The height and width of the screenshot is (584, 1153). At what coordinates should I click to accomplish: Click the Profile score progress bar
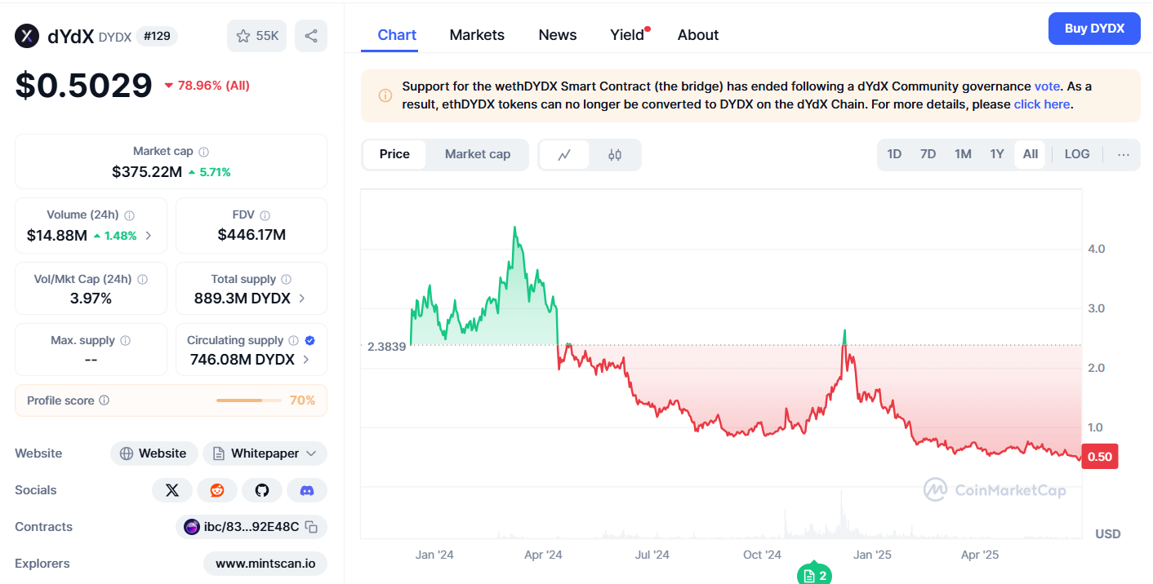pos(249,400)
